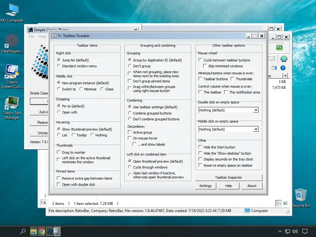The height and width of the screenshot is (237, 316).
Task: Enable Display seconds on the tray clock
Action: pos(200,159)
